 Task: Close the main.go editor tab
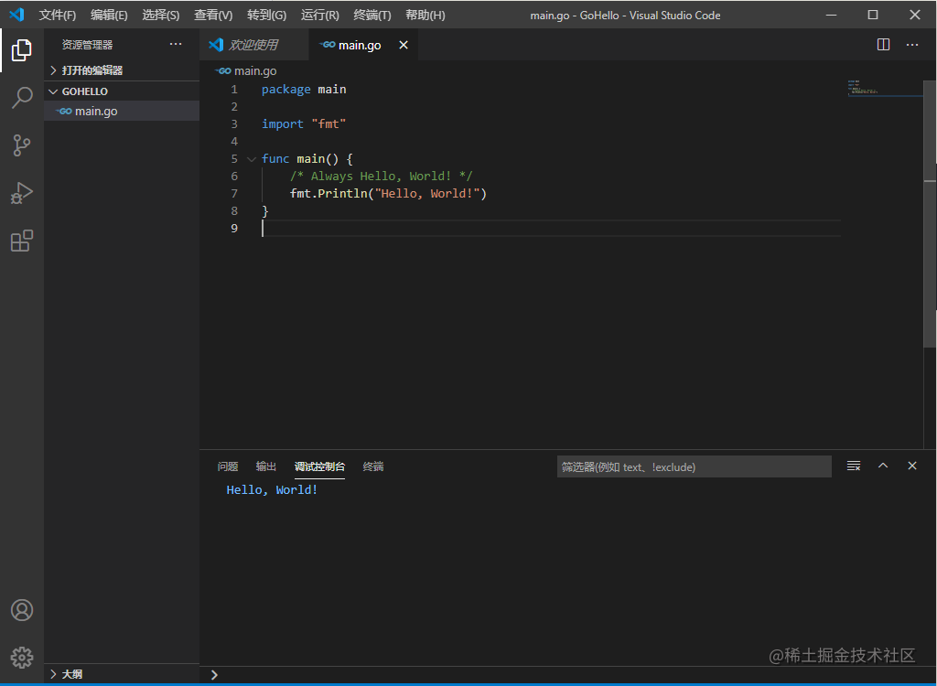coord(404,45)
